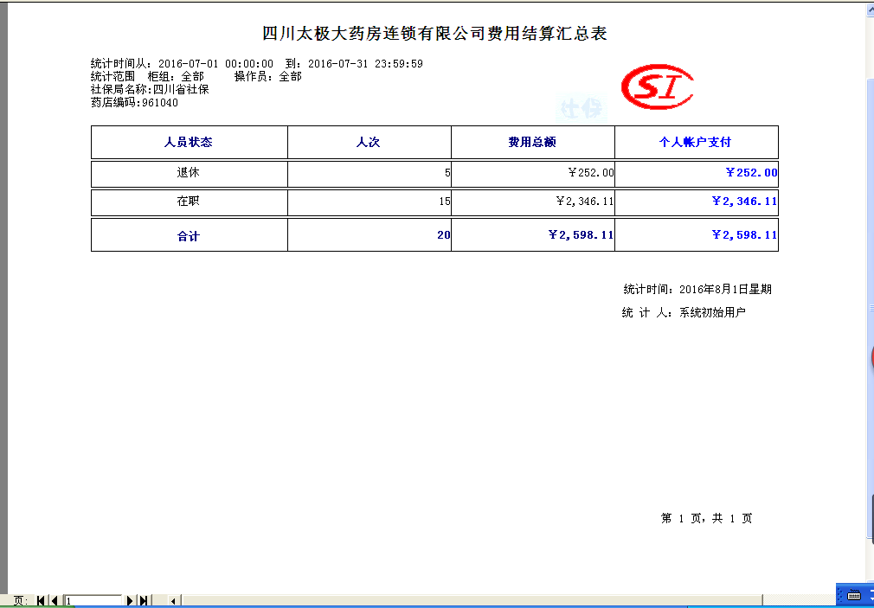Click the 人次 value 15 for 在职
The image size is (874, 608).
(x=445, y=202)
